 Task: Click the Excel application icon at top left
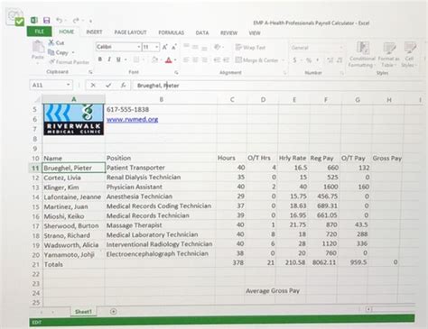point(34,20)
